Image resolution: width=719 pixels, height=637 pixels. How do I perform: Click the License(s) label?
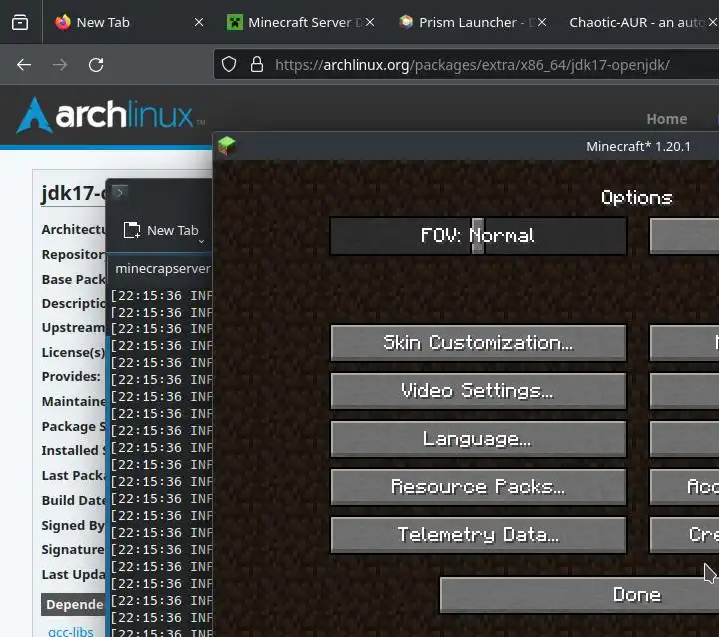[73, 352]
